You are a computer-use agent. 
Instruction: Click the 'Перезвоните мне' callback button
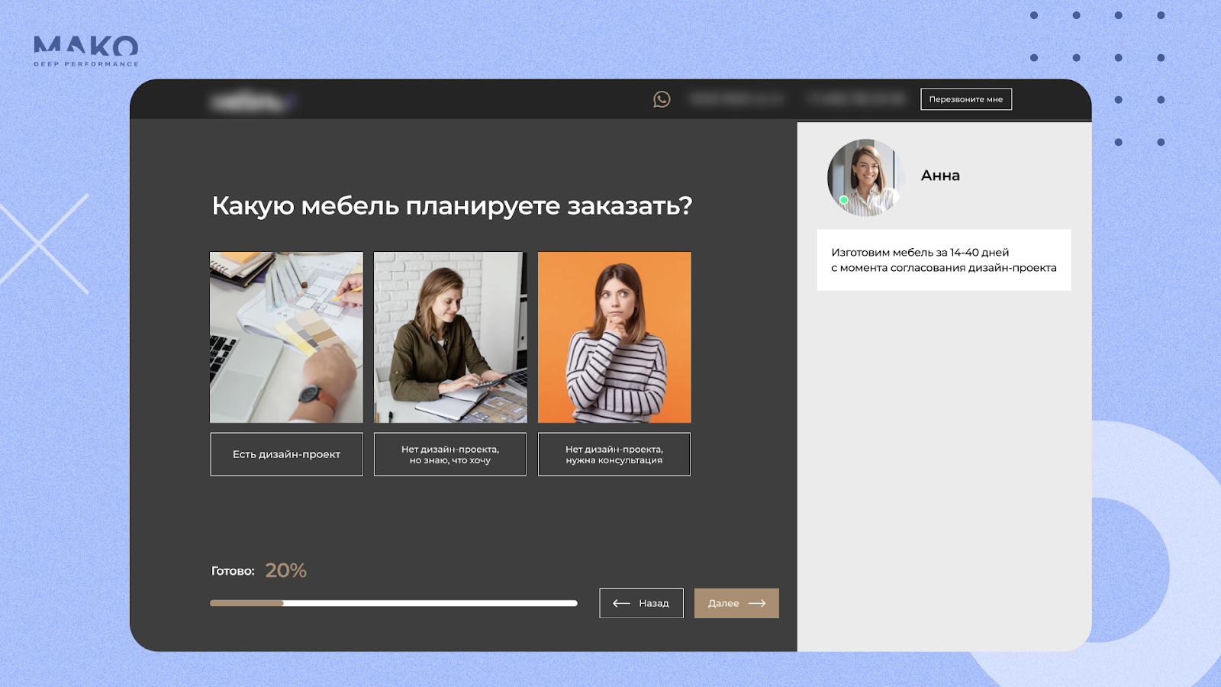pos(966,99)
